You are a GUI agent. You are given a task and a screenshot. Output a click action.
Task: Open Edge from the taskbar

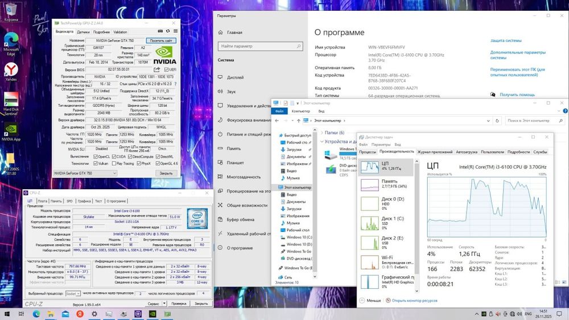(x=36, y=314)
